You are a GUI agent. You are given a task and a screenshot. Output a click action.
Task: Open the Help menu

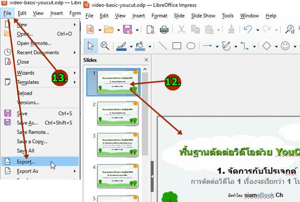(271, 16)
